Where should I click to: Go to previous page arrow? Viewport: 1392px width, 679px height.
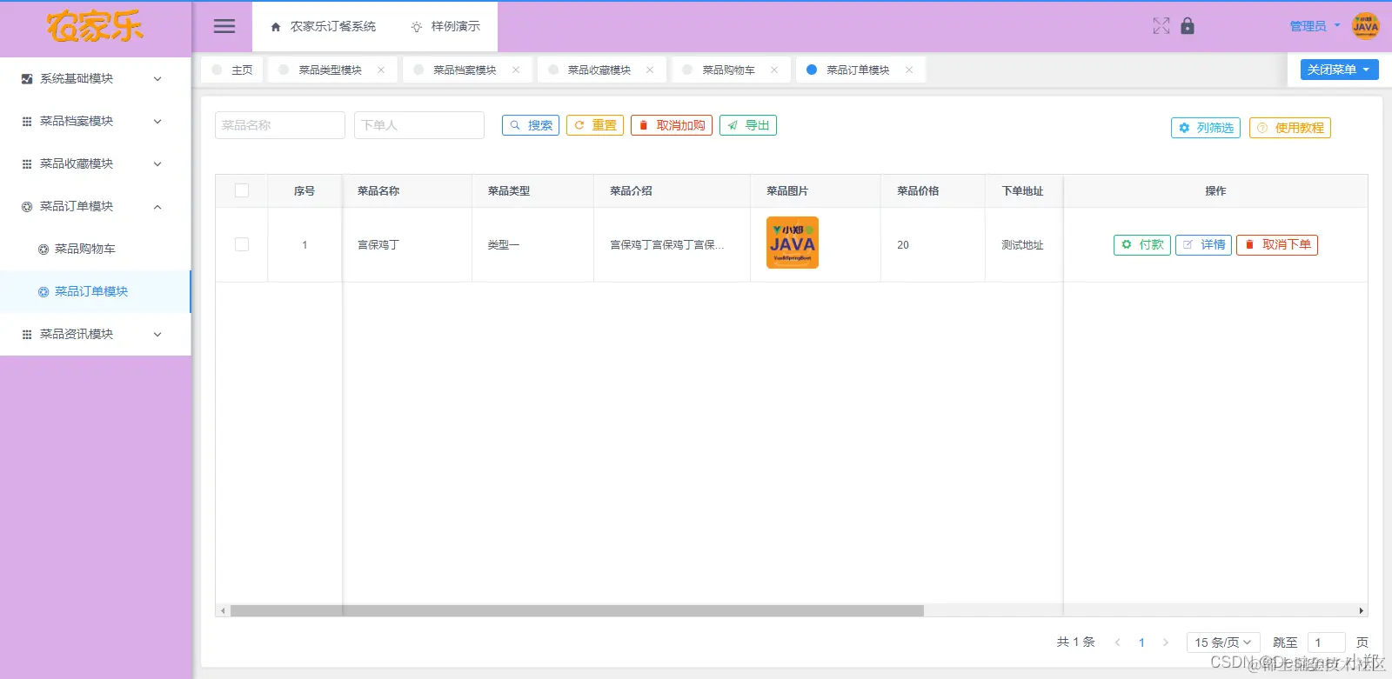tap(1118, 642)
